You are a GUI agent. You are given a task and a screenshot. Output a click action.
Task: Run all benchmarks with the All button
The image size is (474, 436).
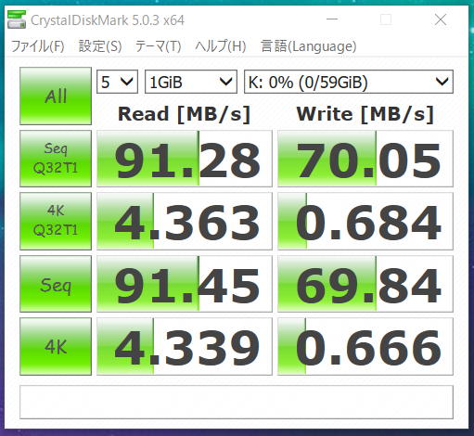click(56, 96)
